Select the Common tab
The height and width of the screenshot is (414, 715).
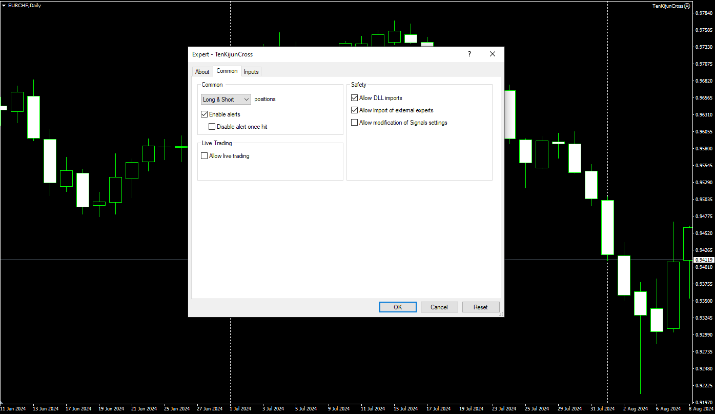227,71
